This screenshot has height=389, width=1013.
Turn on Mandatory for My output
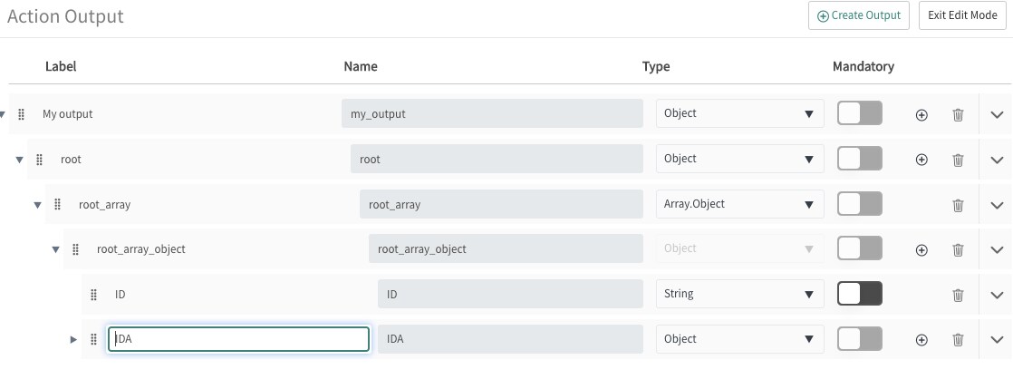pos(860,113)
